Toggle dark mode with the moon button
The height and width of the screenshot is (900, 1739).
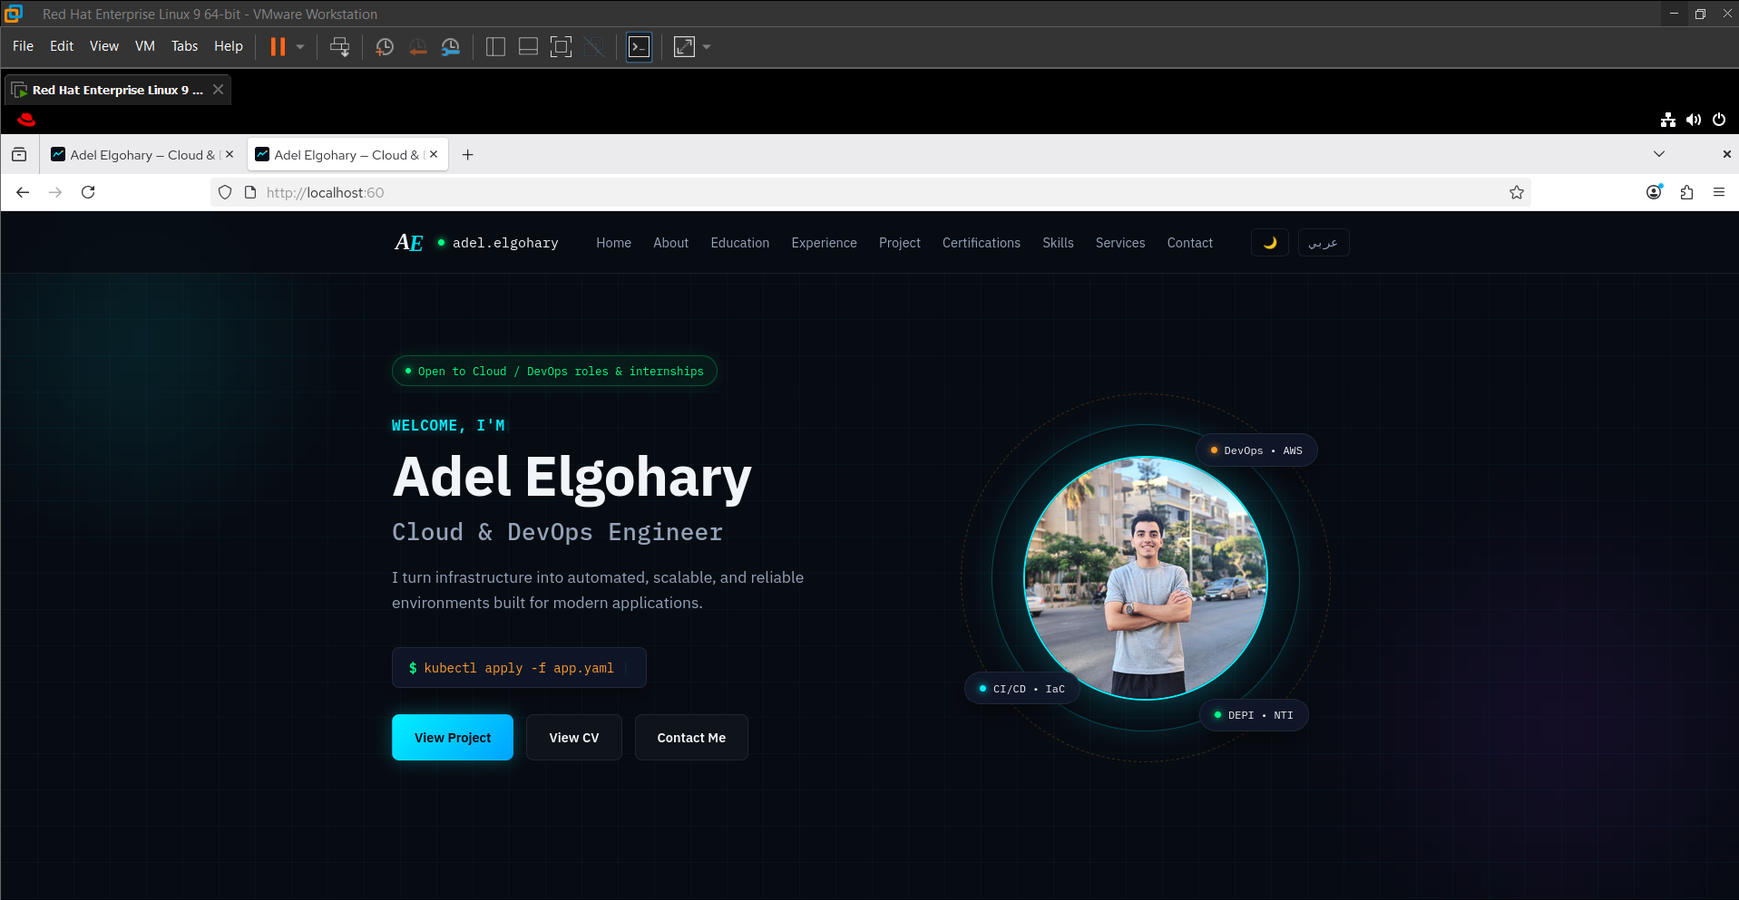coord(1270,243)
